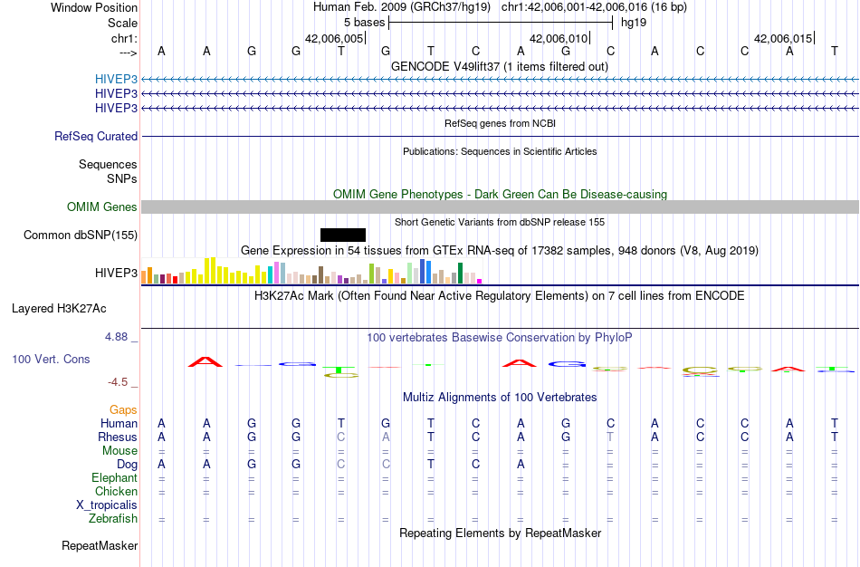Select the Human alignment row label
Screen dimensions: 860x567
119,423
